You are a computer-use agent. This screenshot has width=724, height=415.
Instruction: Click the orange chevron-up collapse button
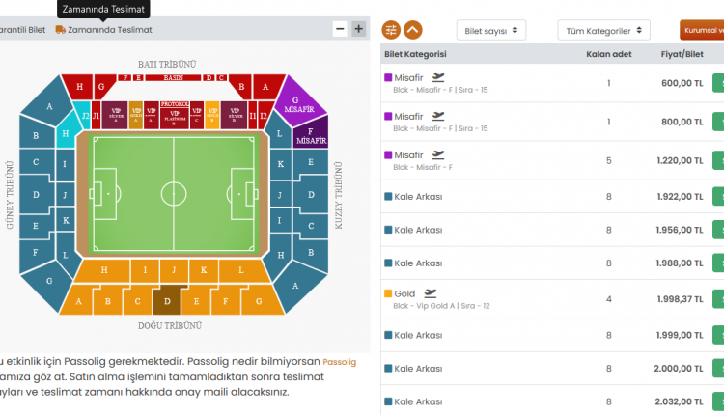[413, 30]
